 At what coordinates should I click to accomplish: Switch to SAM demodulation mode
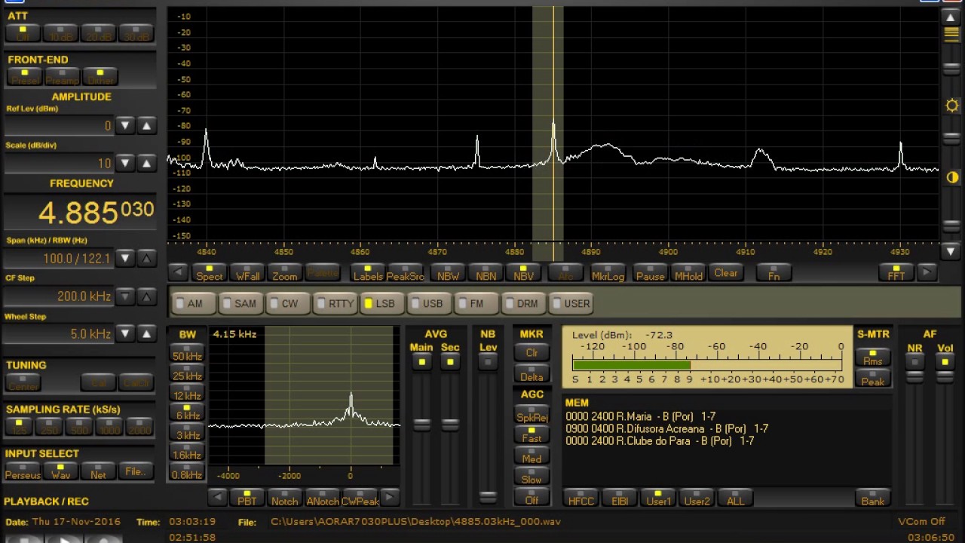tap(240, 304)
